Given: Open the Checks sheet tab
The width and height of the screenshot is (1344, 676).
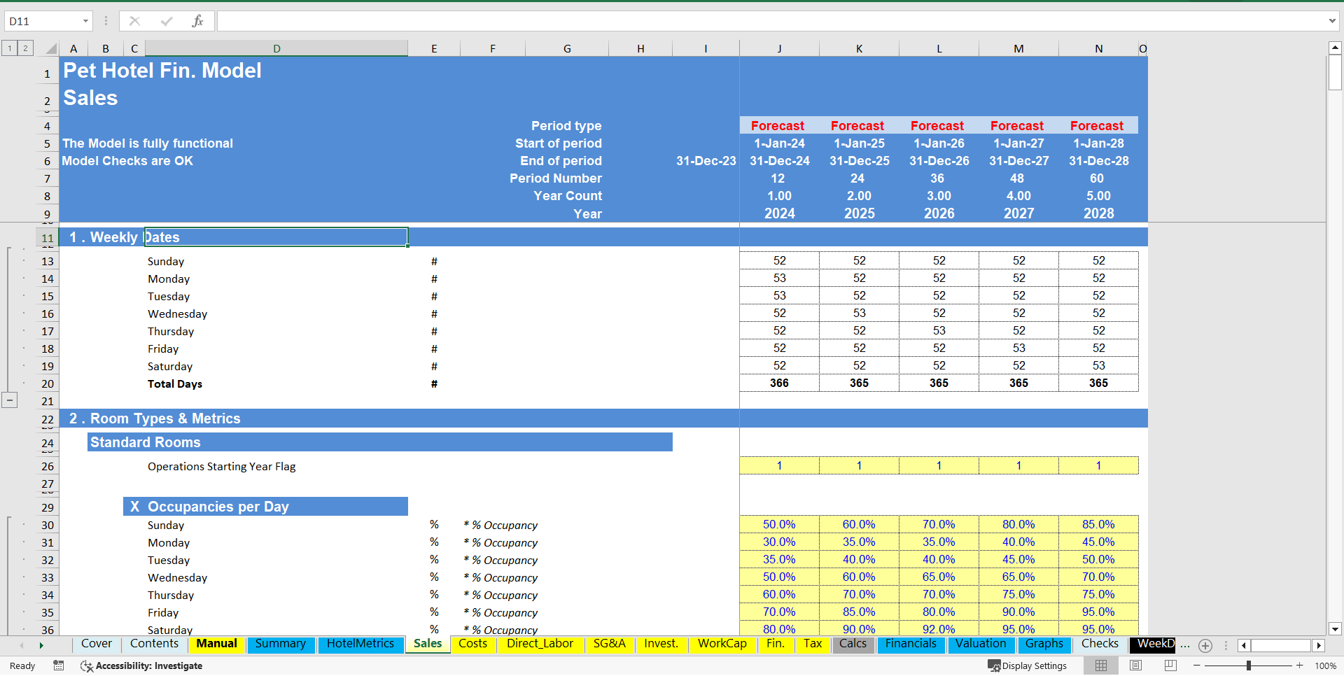Looking at the screenshot, I should [1100, 644].
